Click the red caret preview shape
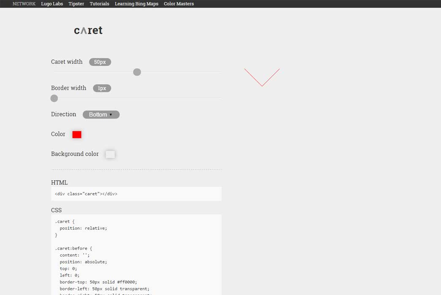The height and width of the screenshot is (295, 441). point(262,77)
